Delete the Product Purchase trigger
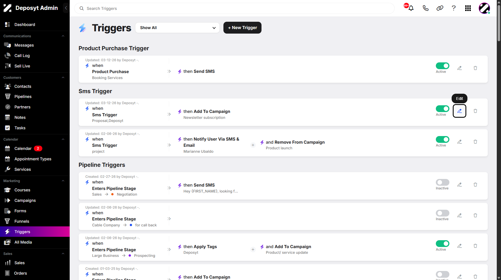501x280 pixels. (475, 68)
